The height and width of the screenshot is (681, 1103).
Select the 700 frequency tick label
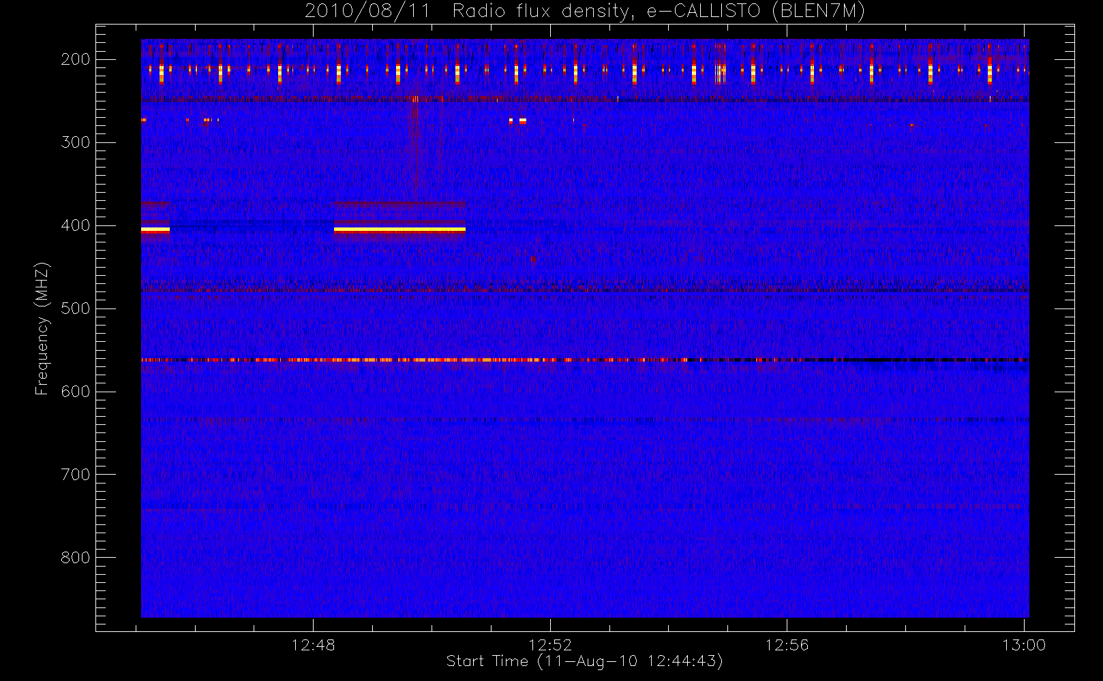[76, 475]
